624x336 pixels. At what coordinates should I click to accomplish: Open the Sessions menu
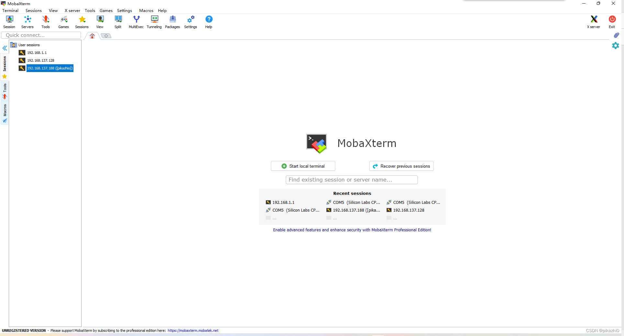pos(34,11)
